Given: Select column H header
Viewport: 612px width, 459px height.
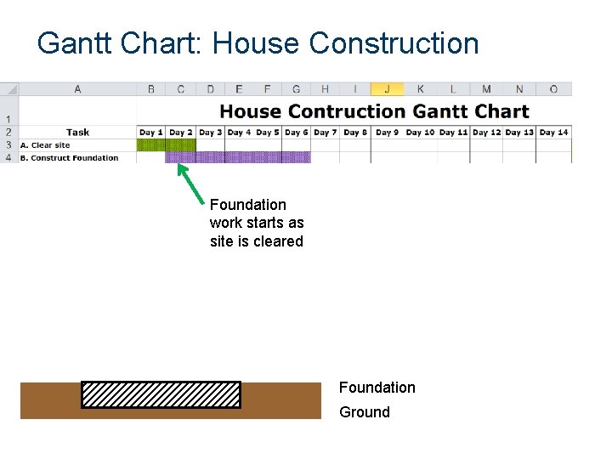Looking at the screenshot, I should pyautogui.click(x=325, y=89).
